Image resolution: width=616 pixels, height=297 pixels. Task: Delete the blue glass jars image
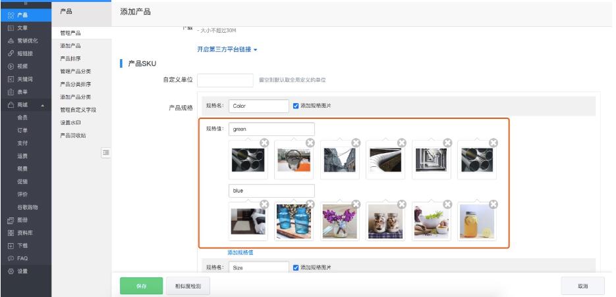point(310,204)
